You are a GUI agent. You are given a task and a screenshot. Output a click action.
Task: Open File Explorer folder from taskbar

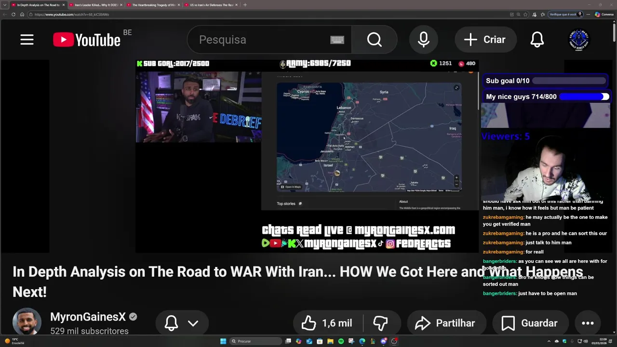click(331, 341)
